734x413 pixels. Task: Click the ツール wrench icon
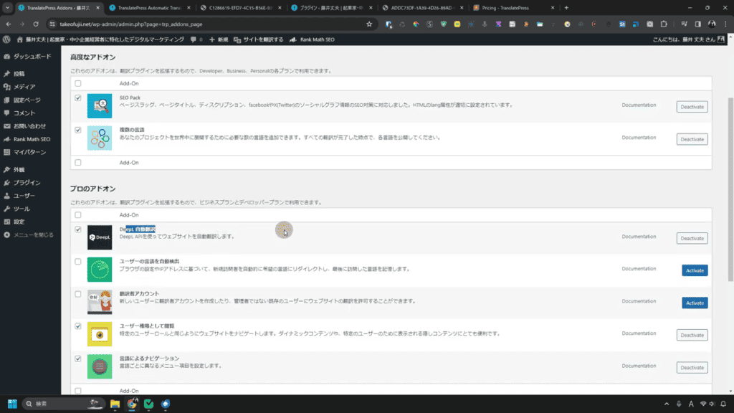(7, 209)
